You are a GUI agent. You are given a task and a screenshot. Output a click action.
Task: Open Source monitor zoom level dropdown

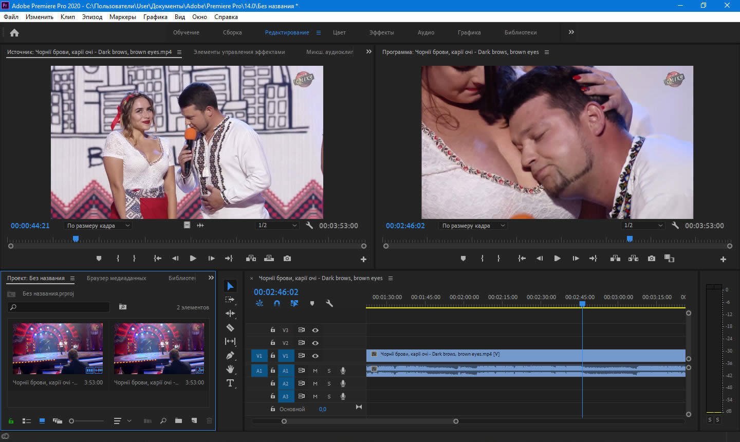pyautogui.click(x=99, y=226)
